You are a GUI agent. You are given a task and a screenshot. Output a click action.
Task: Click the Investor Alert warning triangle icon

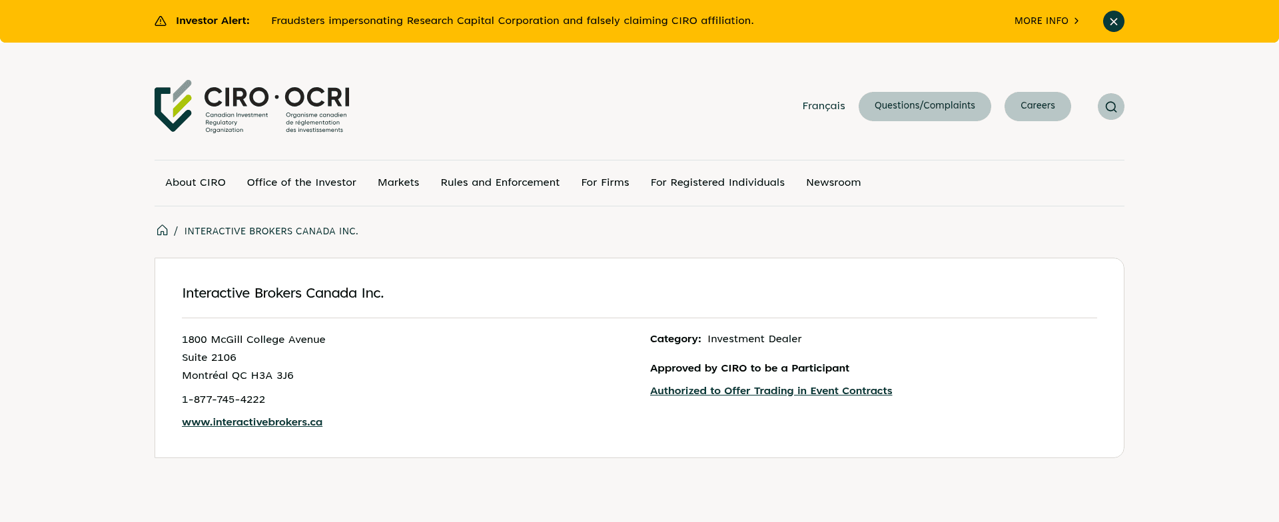[x=161, y=21]
